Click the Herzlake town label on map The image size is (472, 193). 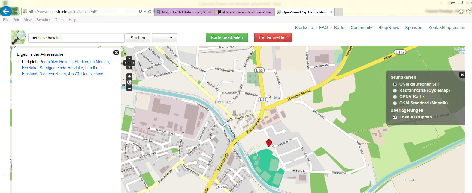[223, 102]
